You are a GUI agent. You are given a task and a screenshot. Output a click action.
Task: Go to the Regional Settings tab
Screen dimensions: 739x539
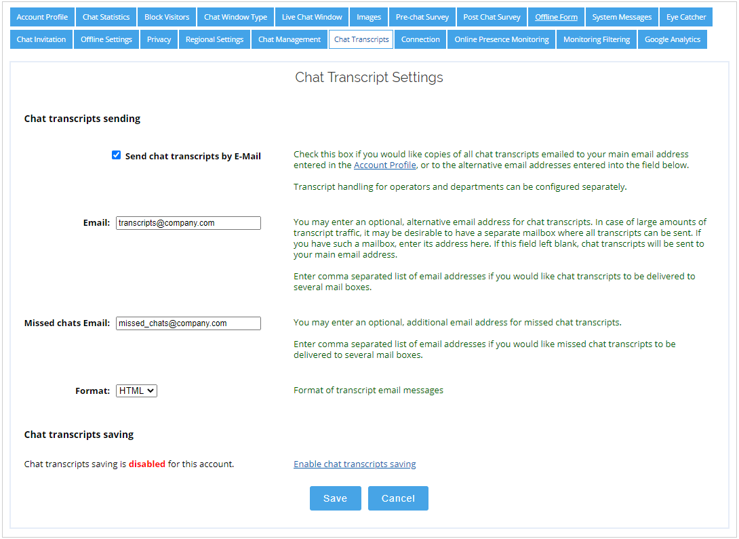tap(214, 39)
